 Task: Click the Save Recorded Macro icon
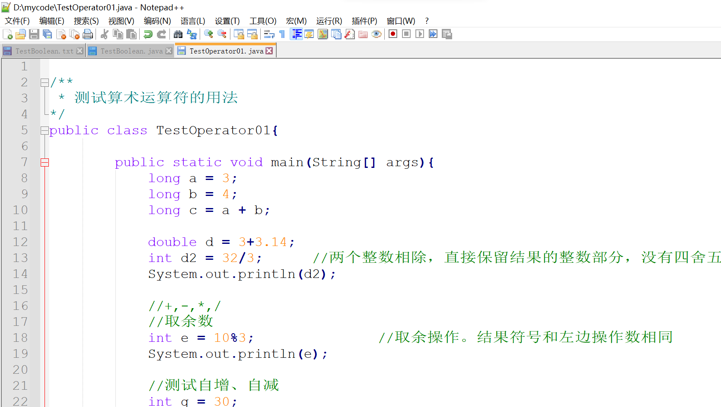pyautogui.click(x=447, y=34)
